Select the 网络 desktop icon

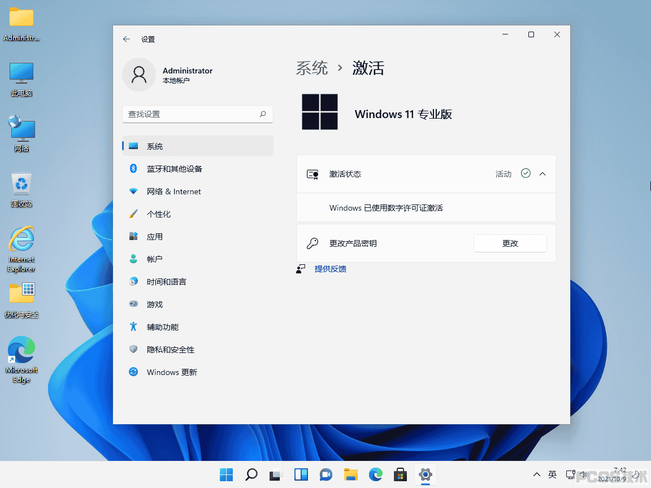pyautogui.click(x=21, y=134)
